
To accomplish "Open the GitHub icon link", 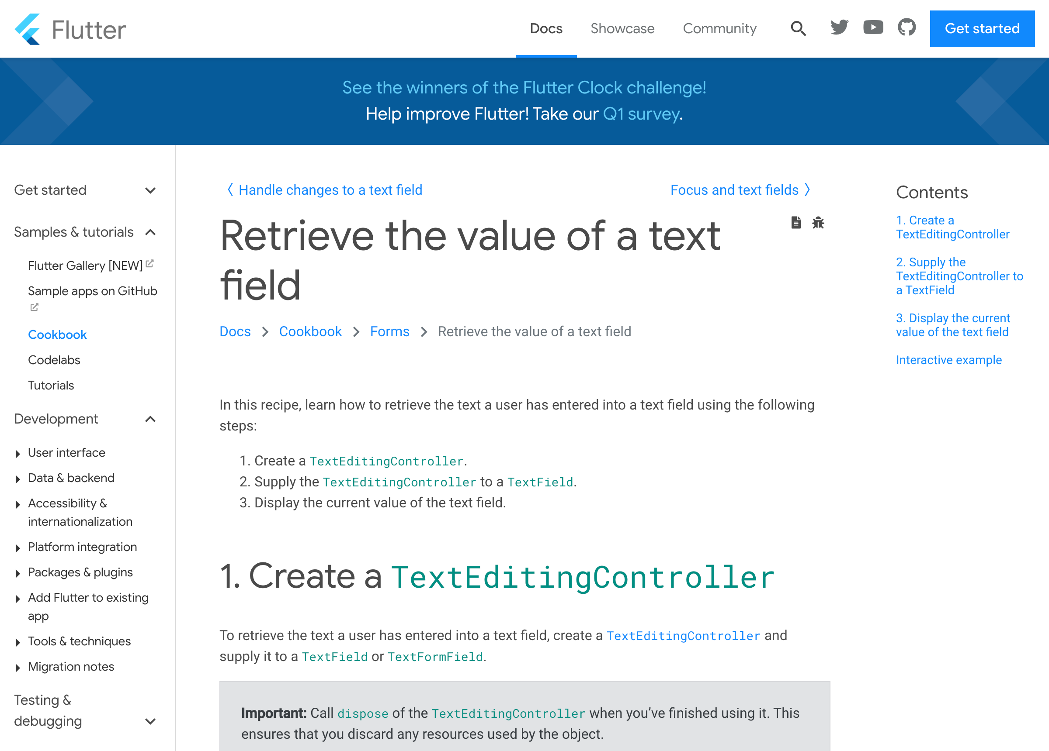I will coord(907,28).
